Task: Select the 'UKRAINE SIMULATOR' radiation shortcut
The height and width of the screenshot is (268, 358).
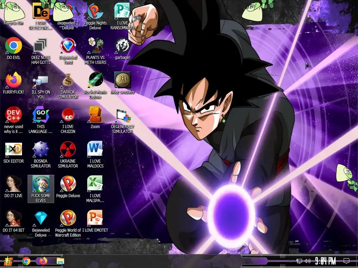Action: click(68, 155)
